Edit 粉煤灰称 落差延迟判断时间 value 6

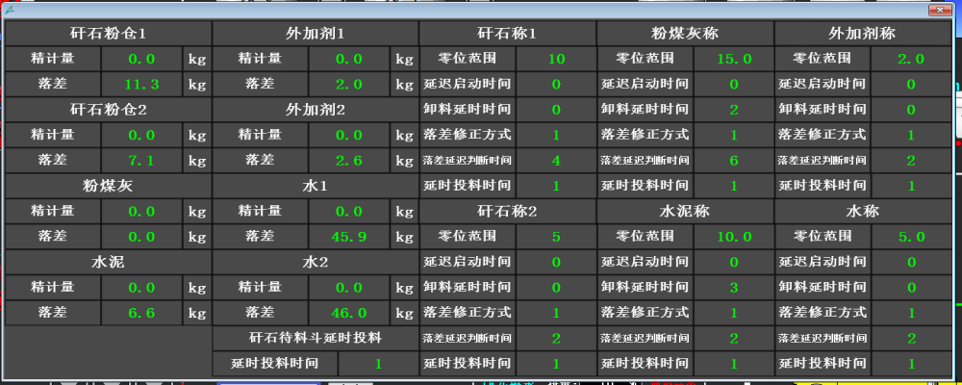pos(734,159)
